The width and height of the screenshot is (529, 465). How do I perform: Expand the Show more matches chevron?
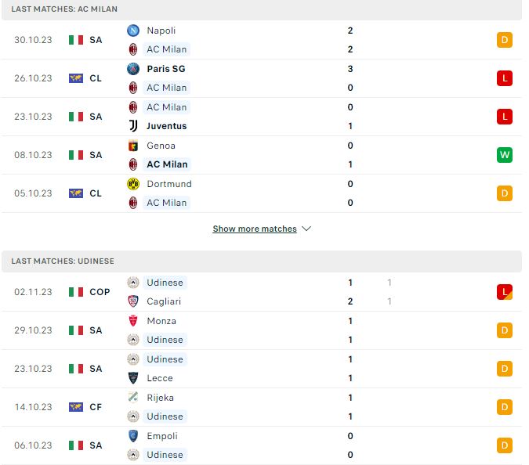click(306, 229)
